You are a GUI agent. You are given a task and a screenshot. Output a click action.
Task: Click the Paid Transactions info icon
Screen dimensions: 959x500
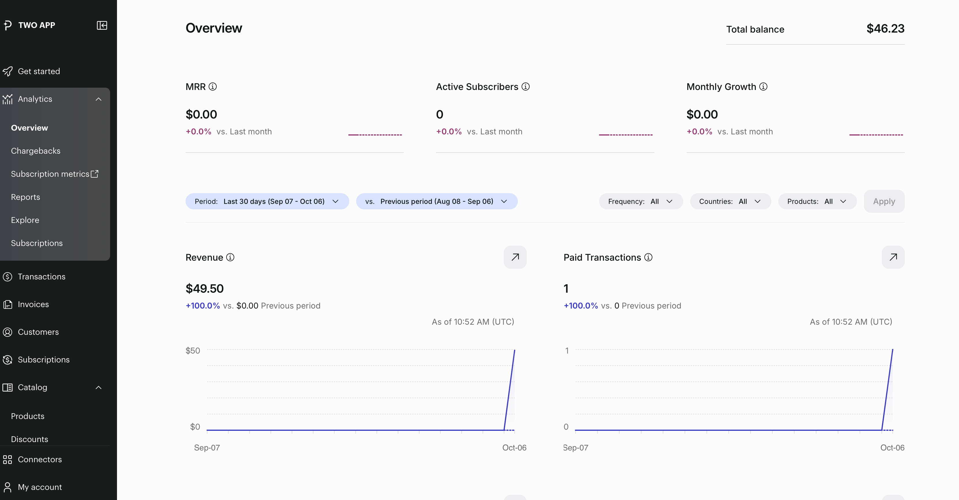tap(648, 257)
